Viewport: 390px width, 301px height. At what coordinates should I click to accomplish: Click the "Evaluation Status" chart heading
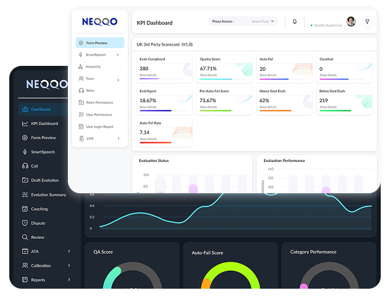[x=154, y=161]
